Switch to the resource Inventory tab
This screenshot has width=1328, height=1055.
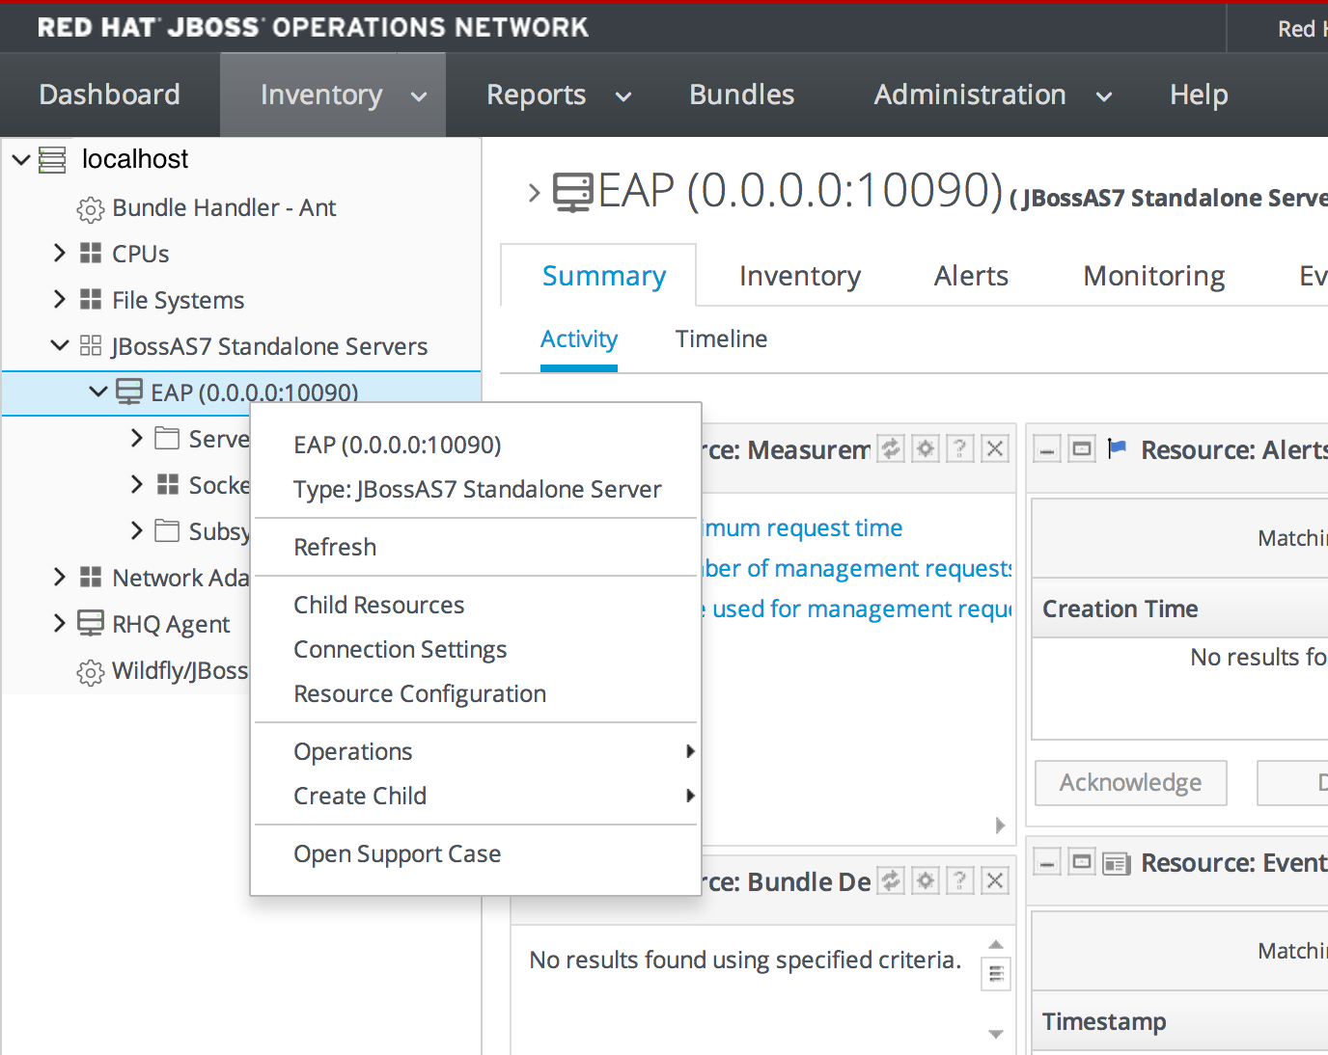(800, 276)
